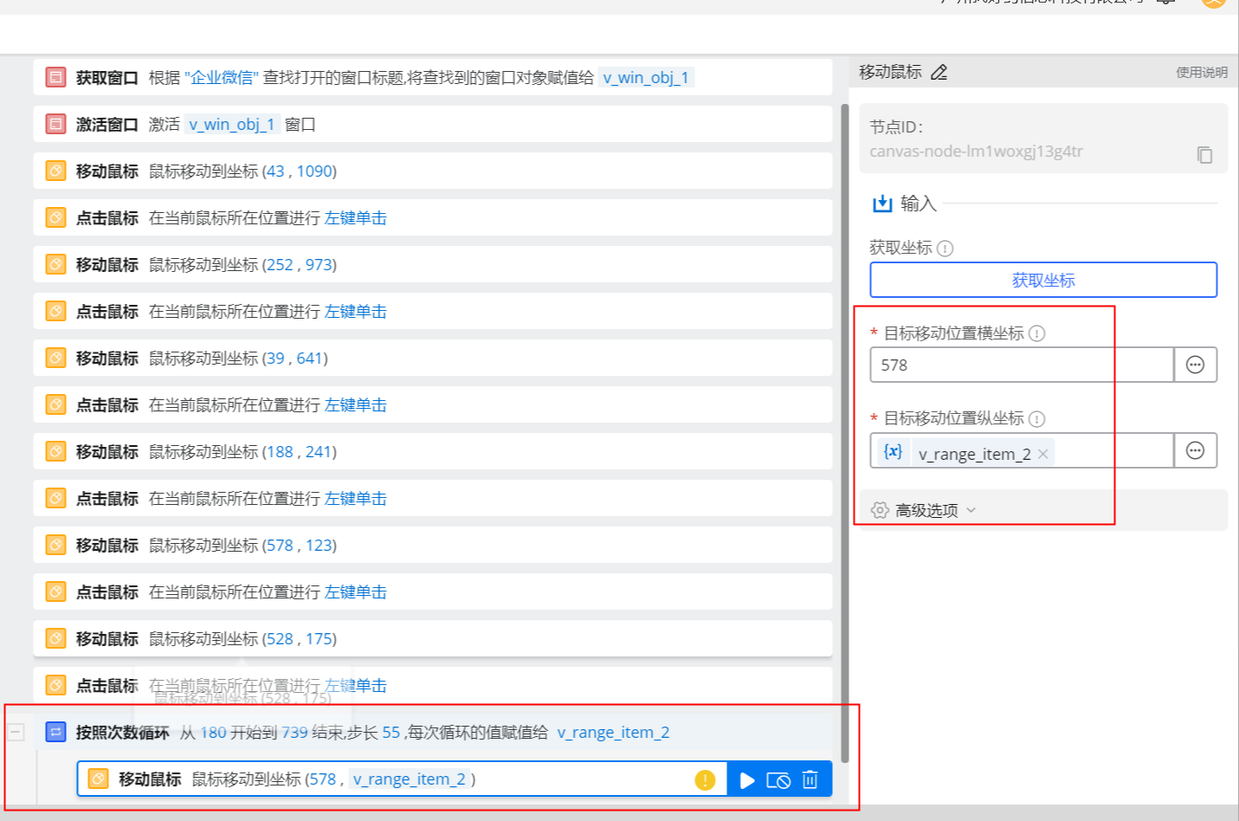Click info icon beside 目标移动位置横坐标

(x=1036, y=333)
